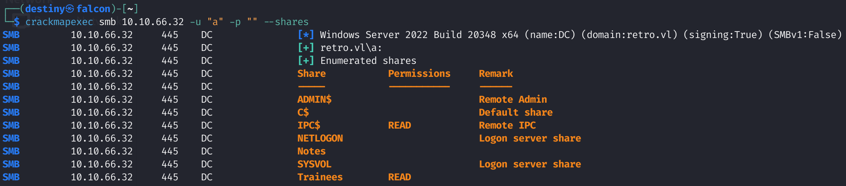
Task: Click the Trainees share name
Action: (320, 177)
